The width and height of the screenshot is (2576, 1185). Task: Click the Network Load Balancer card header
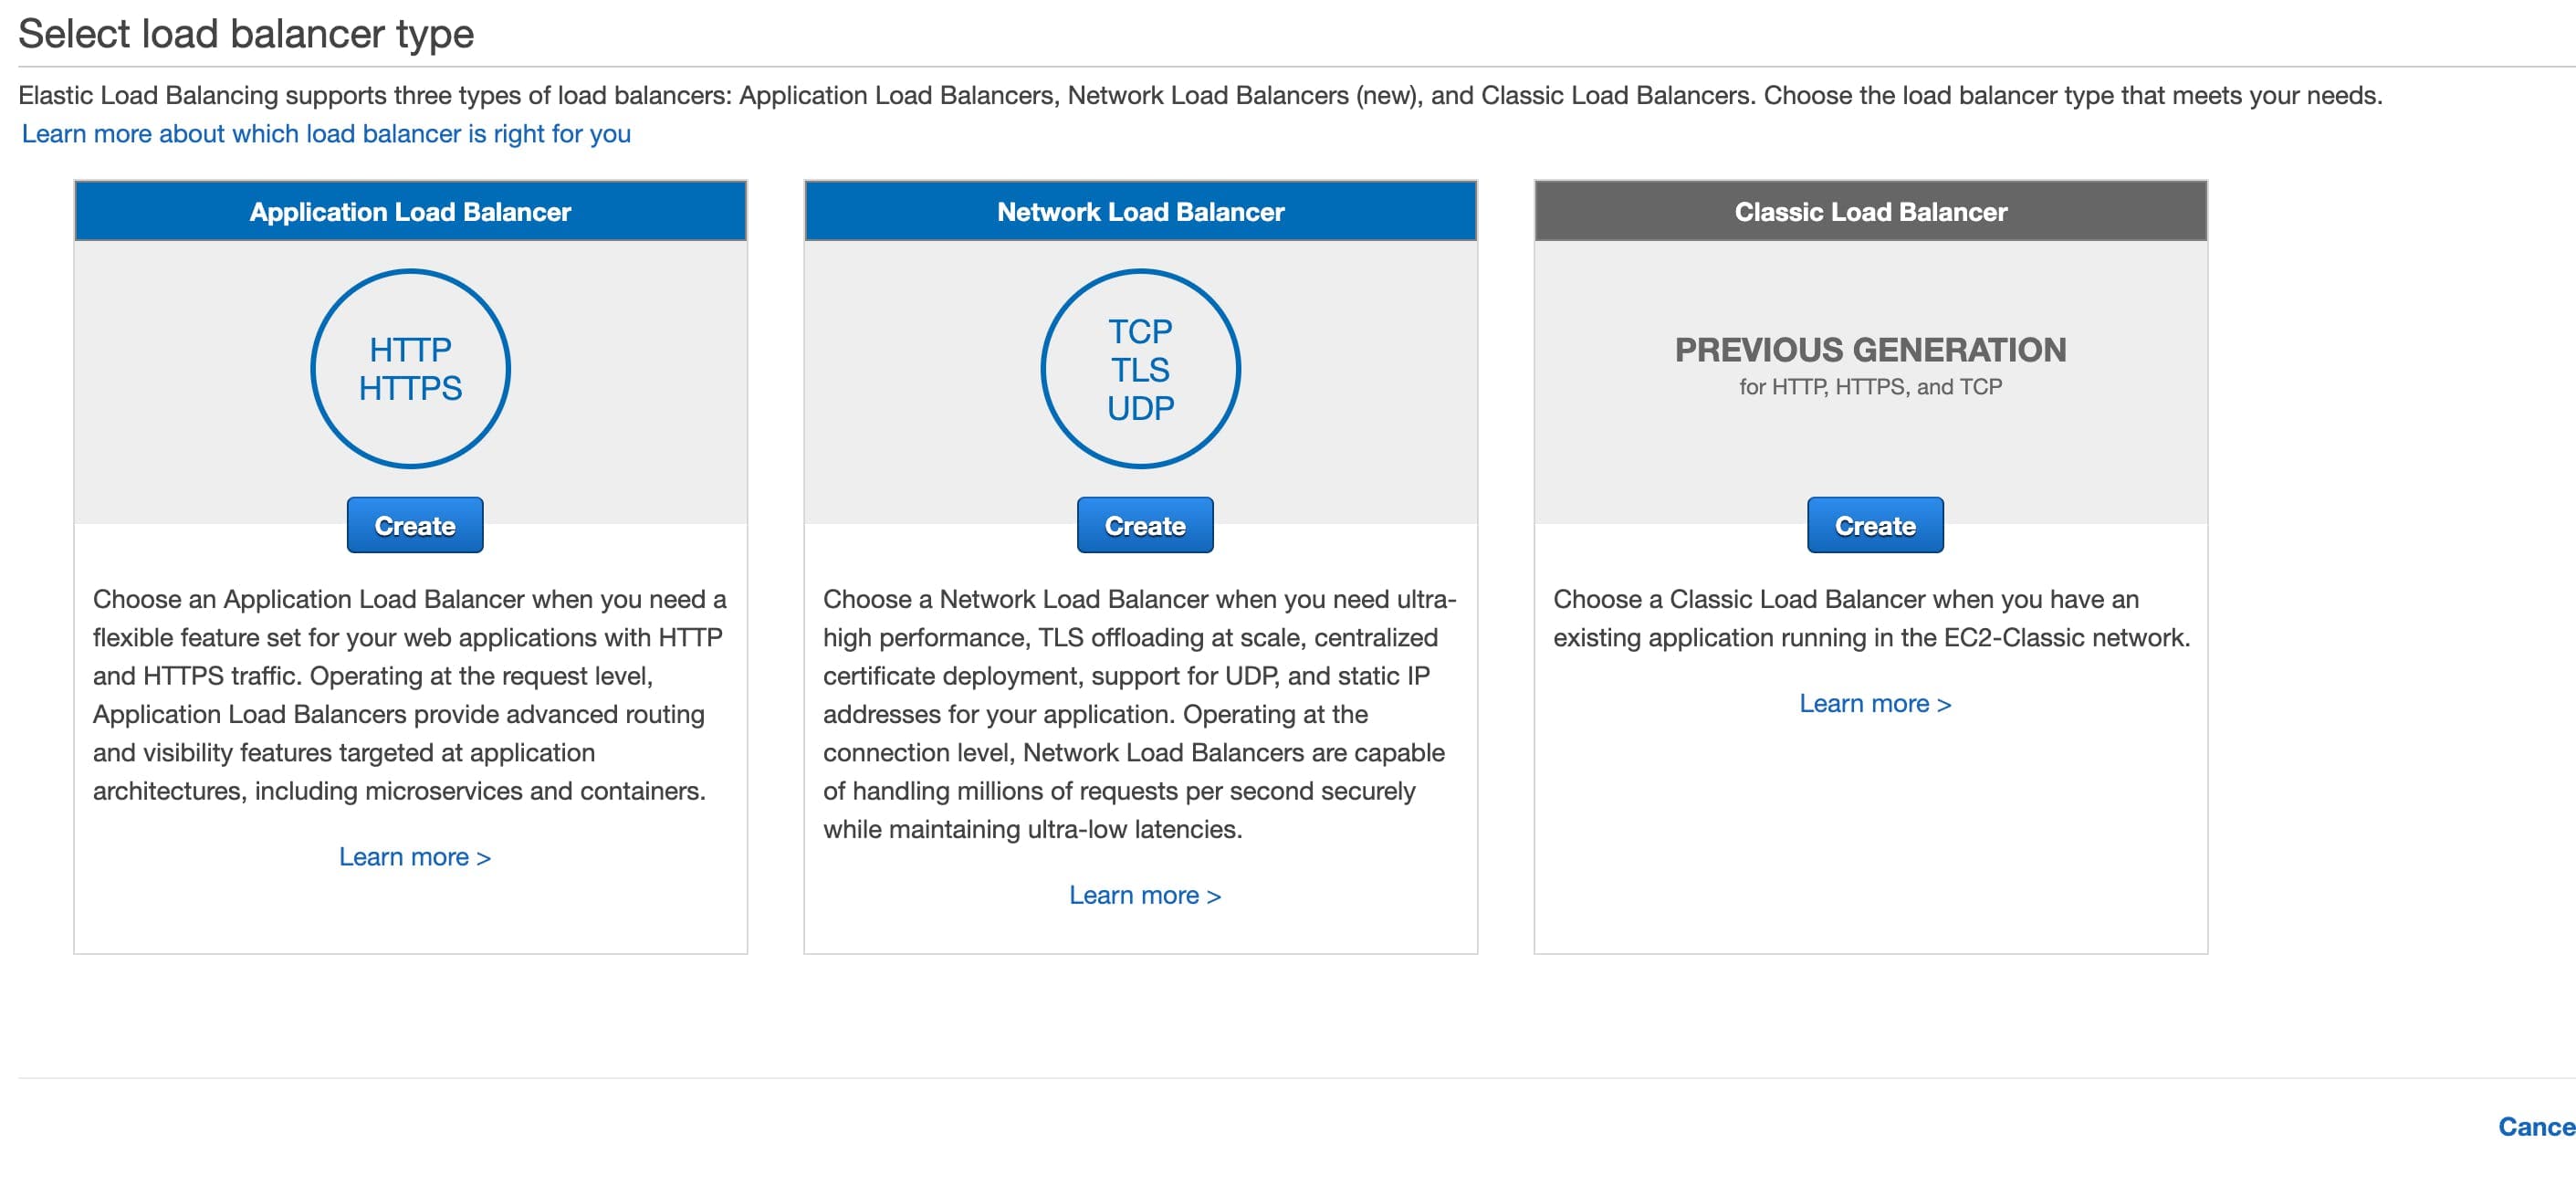(x=1141, y=211)
